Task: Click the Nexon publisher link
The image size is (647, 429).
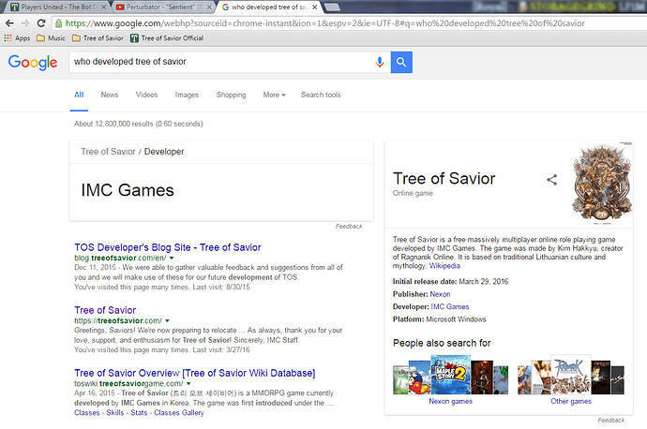Action: click(441, 294)
